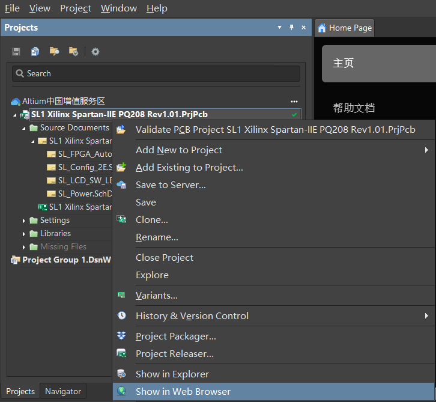The height and width of the screenshot is (402, 436).
Task: Expand the Settings folder
Action: (x=23, y=221)
